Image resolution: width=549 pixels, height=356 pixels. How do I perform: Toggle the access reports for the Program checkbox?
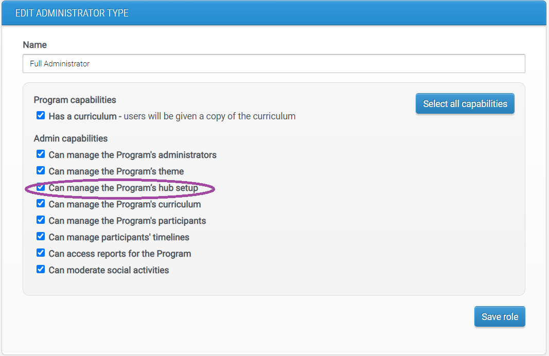coord(41,253)
